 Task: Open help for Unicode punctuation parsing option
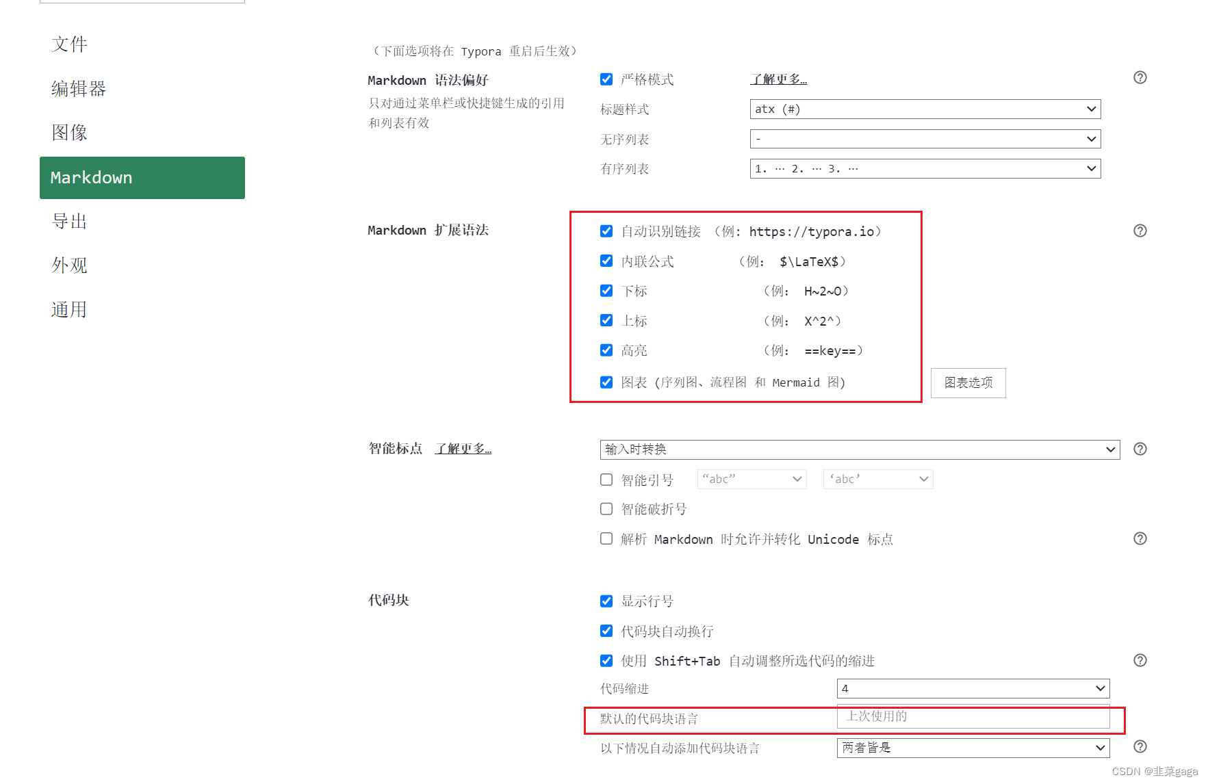(1140, 538)
